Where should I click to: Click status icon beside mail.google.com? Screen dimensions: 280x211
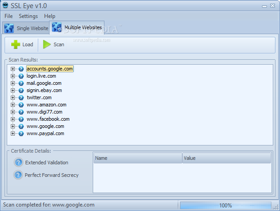coord(21,84)
